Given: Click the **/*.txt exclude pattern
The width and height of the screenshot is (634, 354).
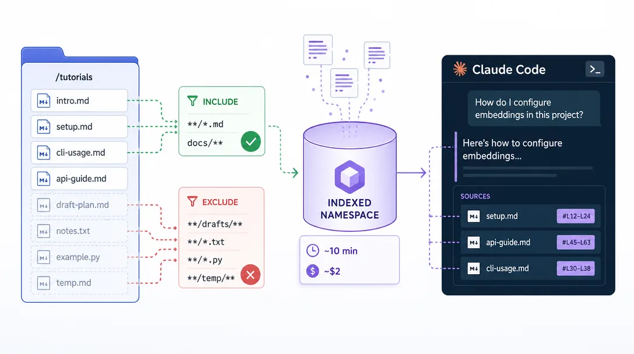Looking at the screenshot, I should click(206, 242).
